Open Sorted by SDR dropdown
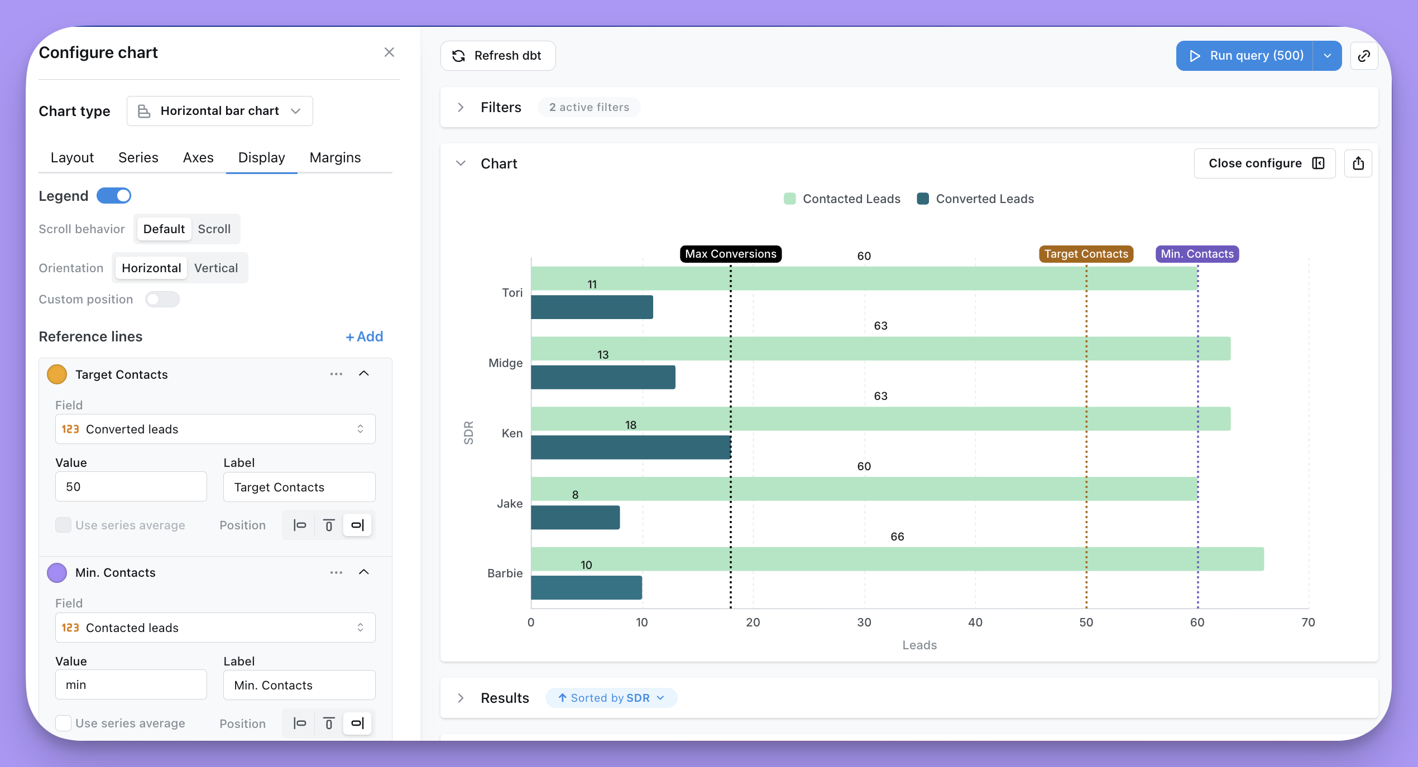The width and height of the screenshot is (1418, 767). [x=611, y=698]
